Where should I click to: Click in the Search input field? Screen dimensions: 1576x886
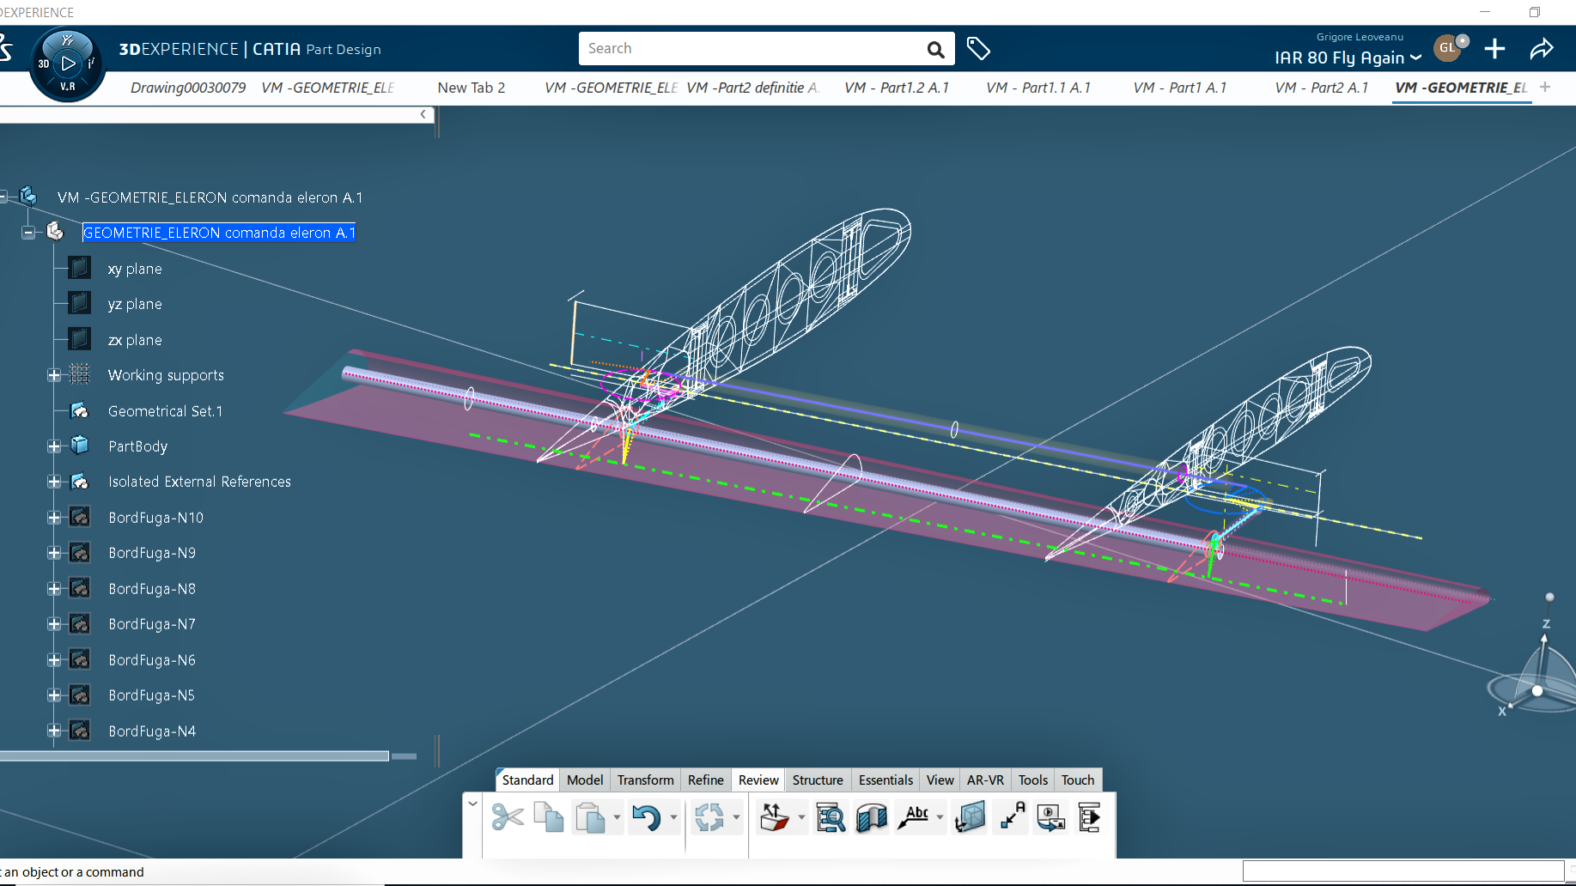(x=751, y=49)
